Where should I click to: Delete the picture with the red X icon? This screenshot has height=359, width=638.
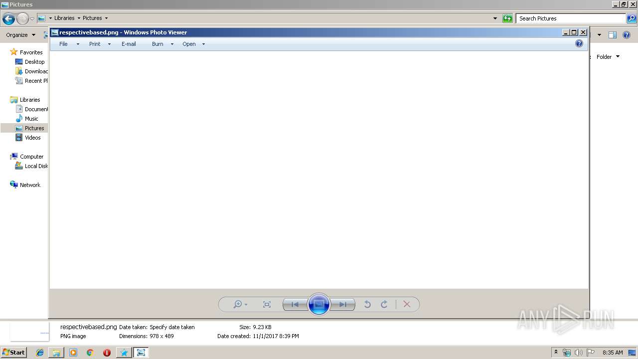407,305
